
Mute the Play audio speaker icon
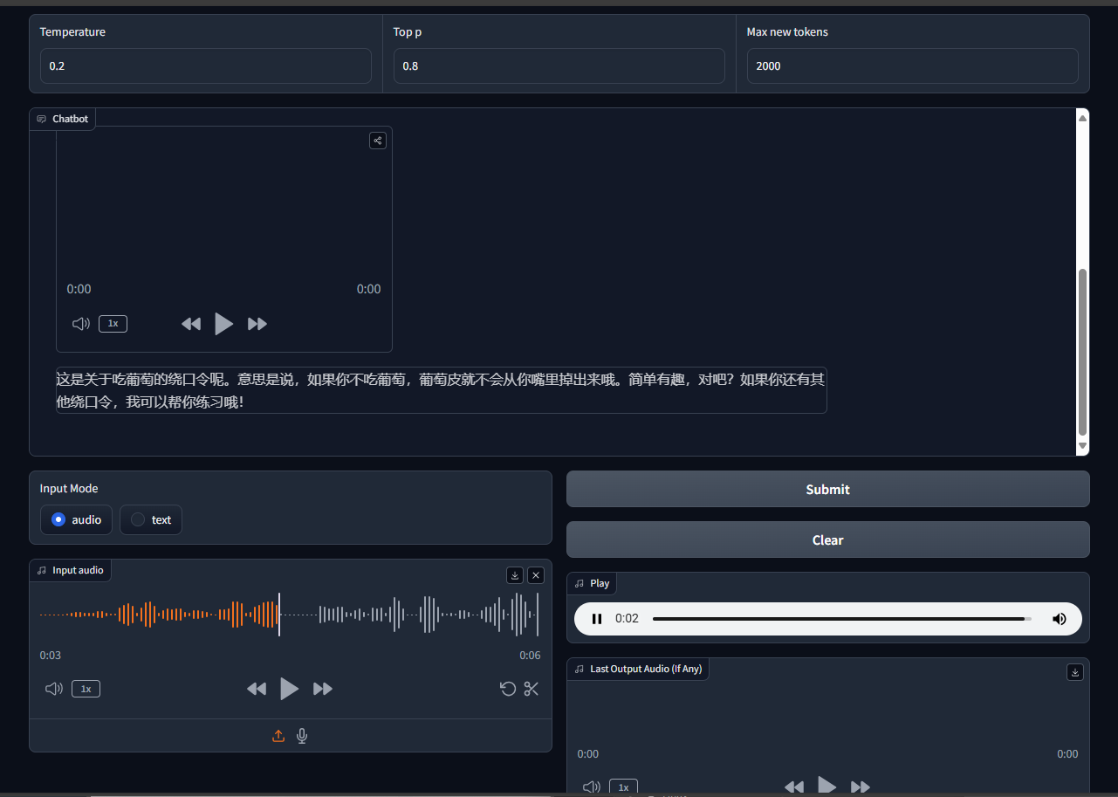[1059, 619]
